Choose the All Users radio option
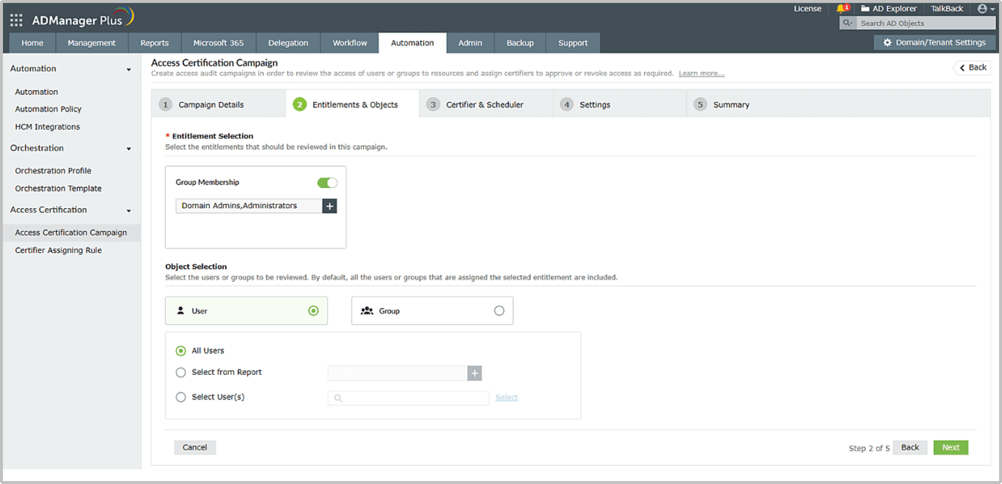Screen dimensions: 1002x484 pos(181,351)
